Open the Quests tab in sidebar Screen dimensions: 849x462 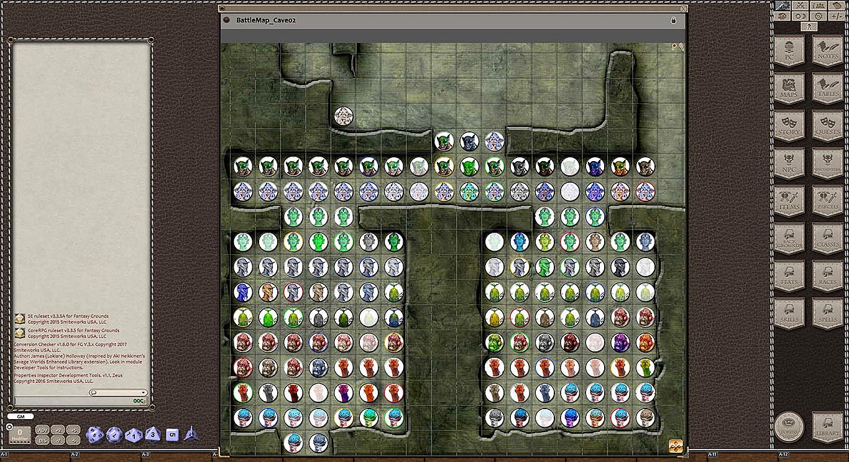[827, 126]
